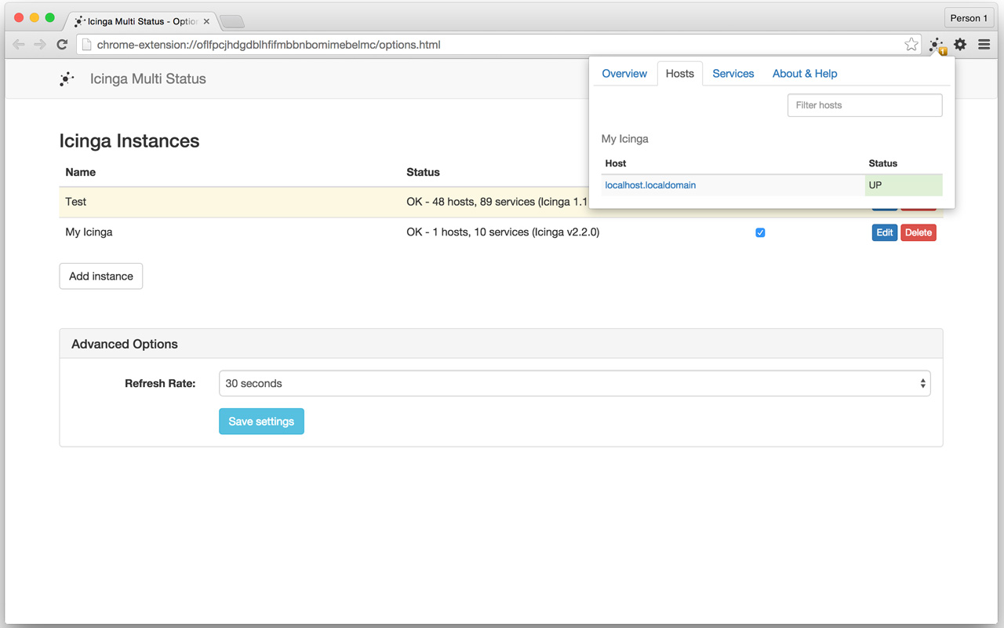
Task: Open the Chrome menu icon
Action: coord(984,45)
